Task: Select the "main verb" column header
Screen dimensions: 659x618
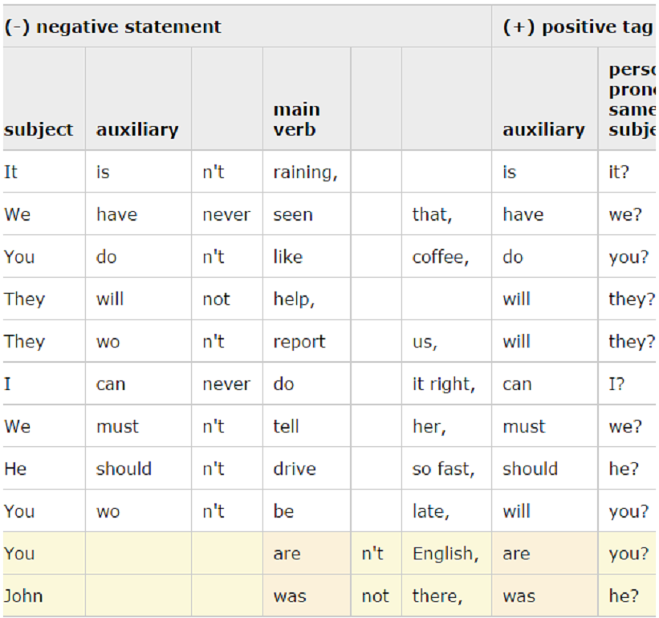Action: pos(296,119)
